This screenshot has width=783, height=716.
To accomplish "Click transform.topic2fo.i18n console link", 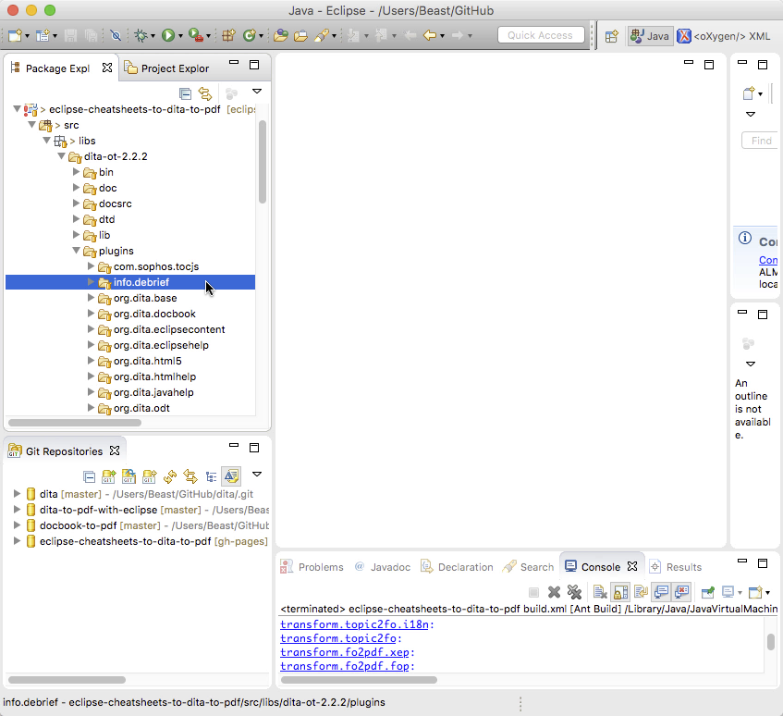I will pyautogui.click(x=354, y=624).
